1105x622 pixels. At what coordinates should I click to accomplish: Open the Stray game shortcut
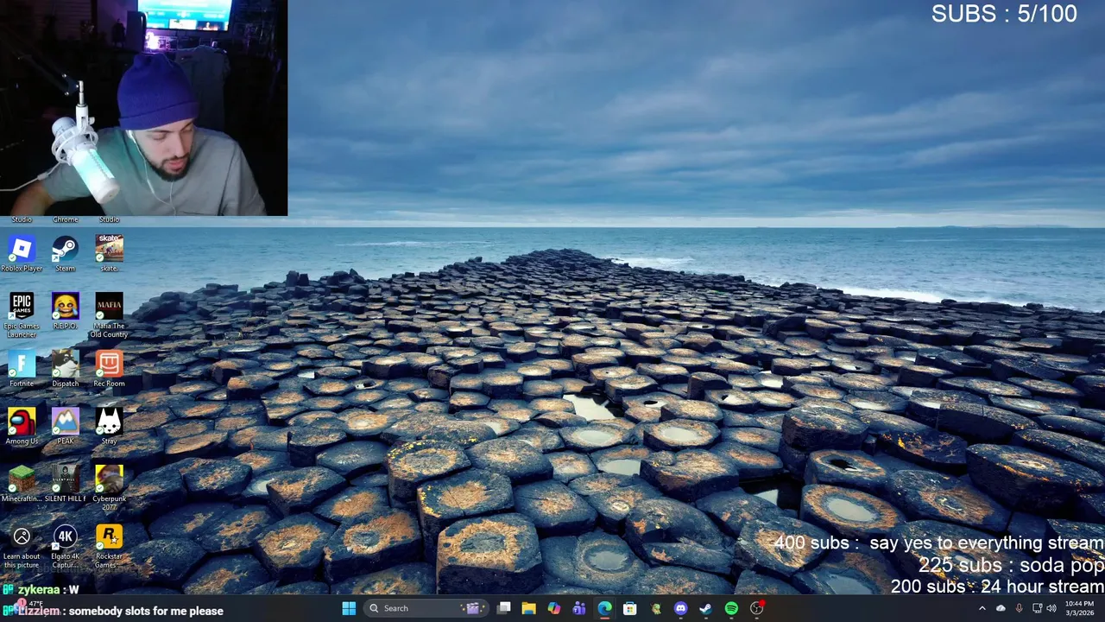[109, 427]
